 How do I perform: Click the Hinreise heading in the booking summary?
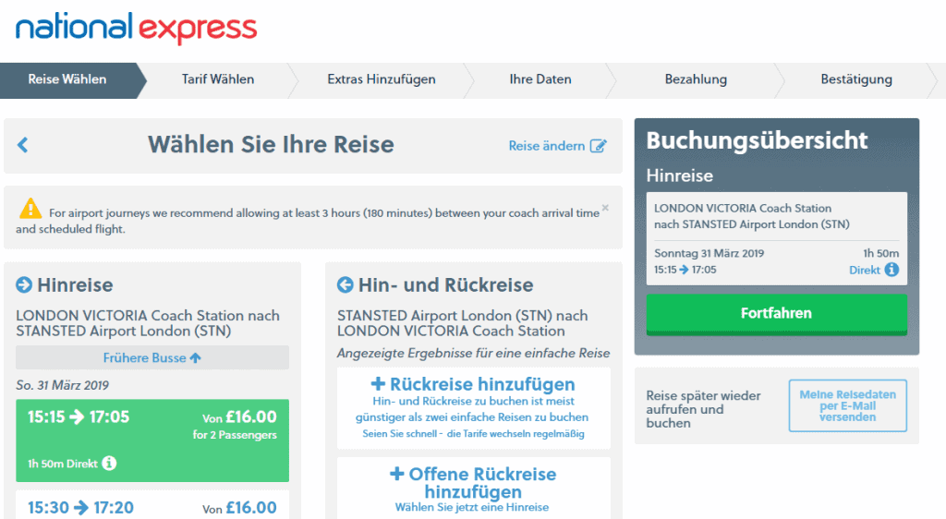click(679, 175)
